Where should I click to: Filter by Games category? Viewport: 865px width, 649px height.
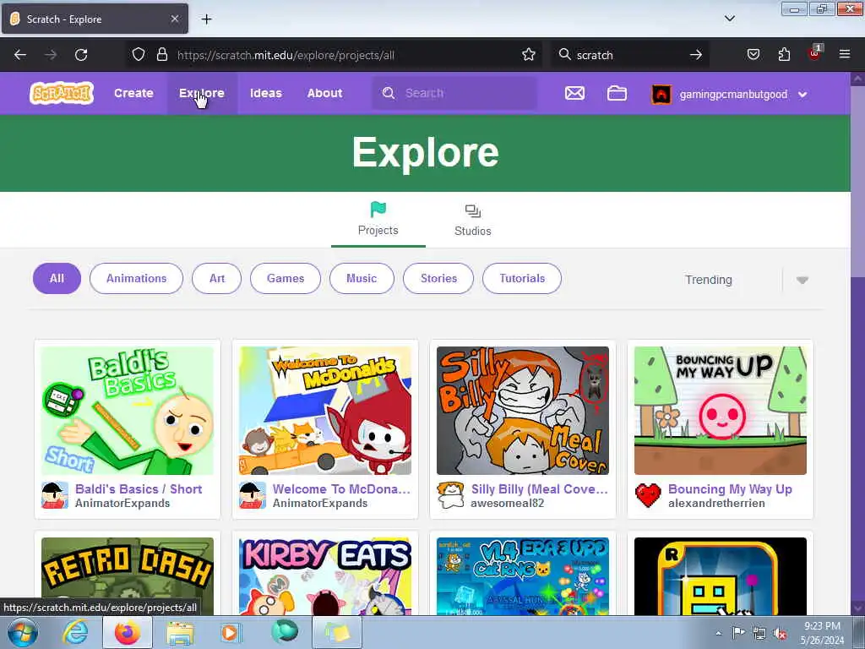286,278
